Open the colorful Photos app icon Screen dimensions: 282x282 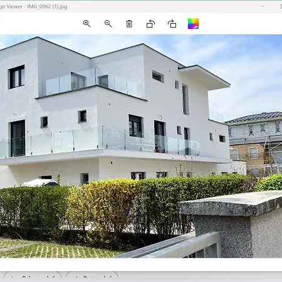click(193, 24)
